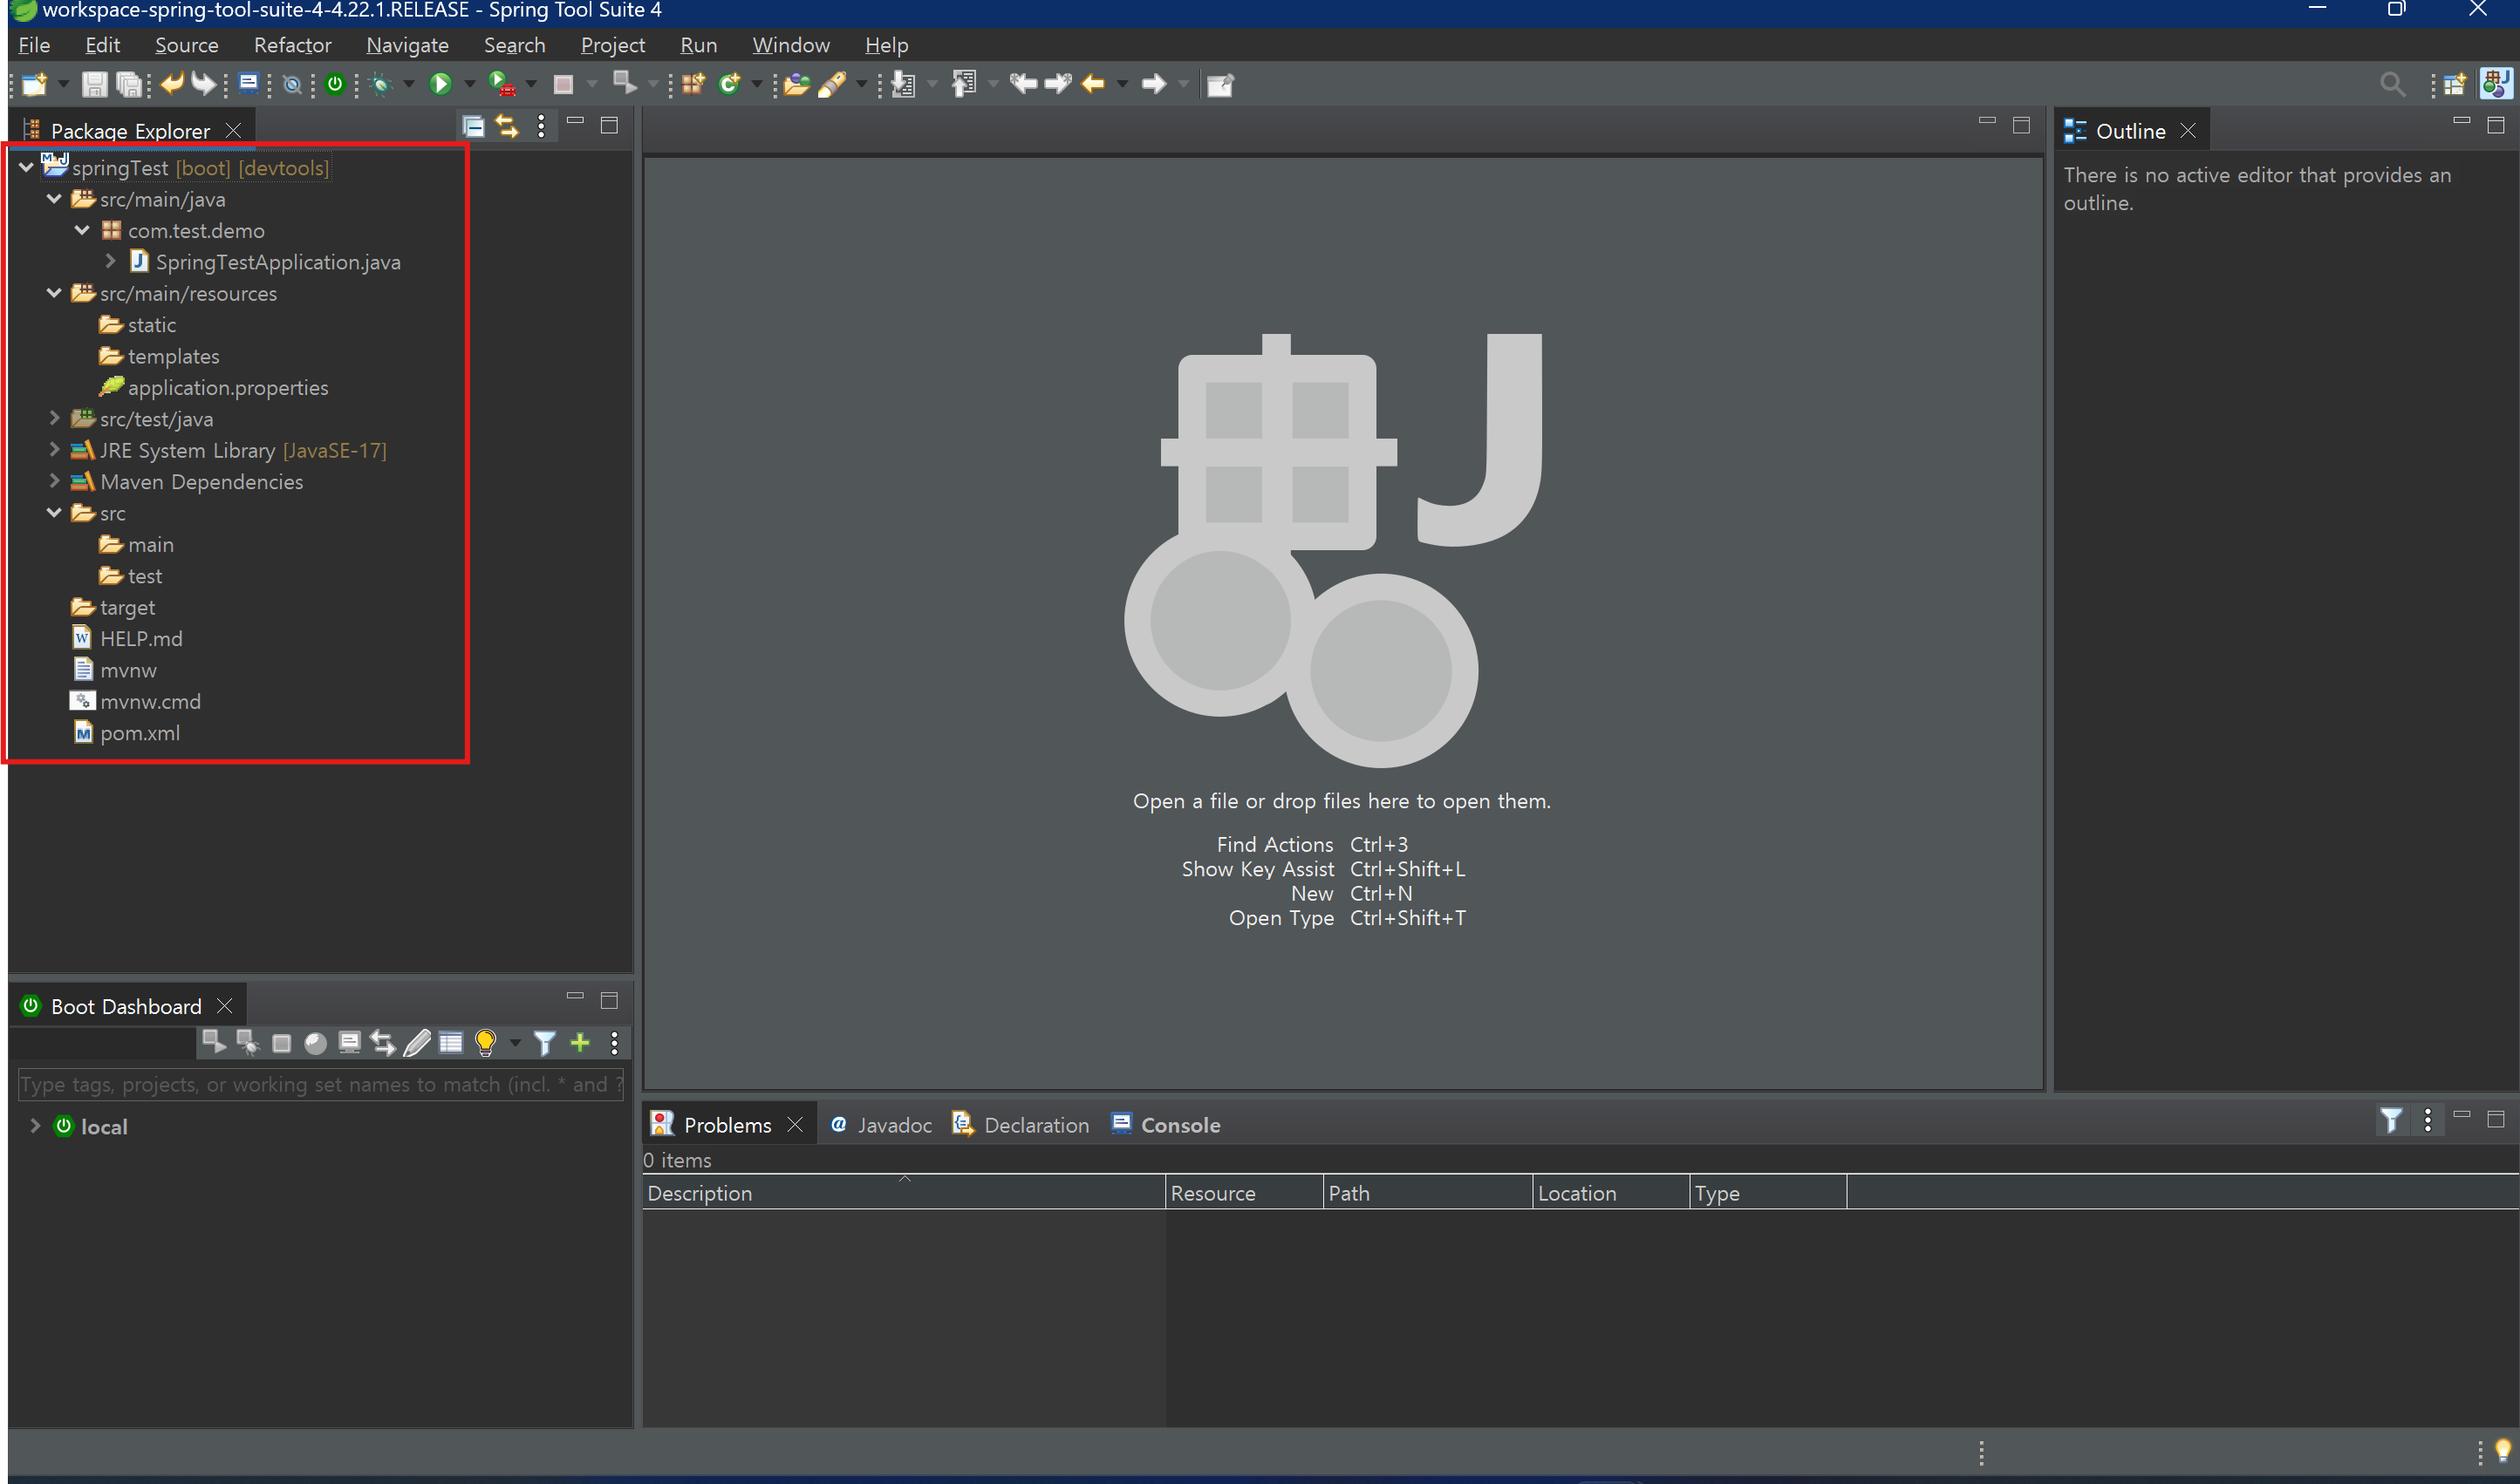
Task: Click the toolbar search magnifier icon
Action: coord(2391,84)
